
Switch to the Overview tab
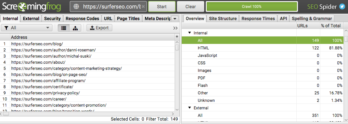[x=195, y=19]
